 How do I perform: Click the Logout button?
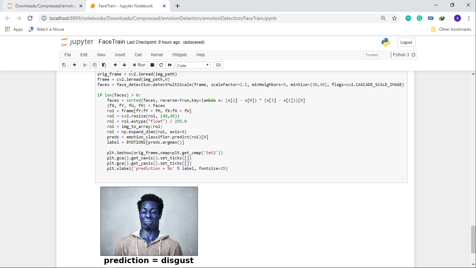[406, 42]
